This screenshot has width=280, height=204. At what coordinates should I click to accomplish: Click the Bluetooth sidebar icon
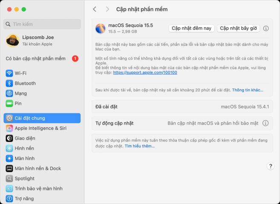pos(9,83)
